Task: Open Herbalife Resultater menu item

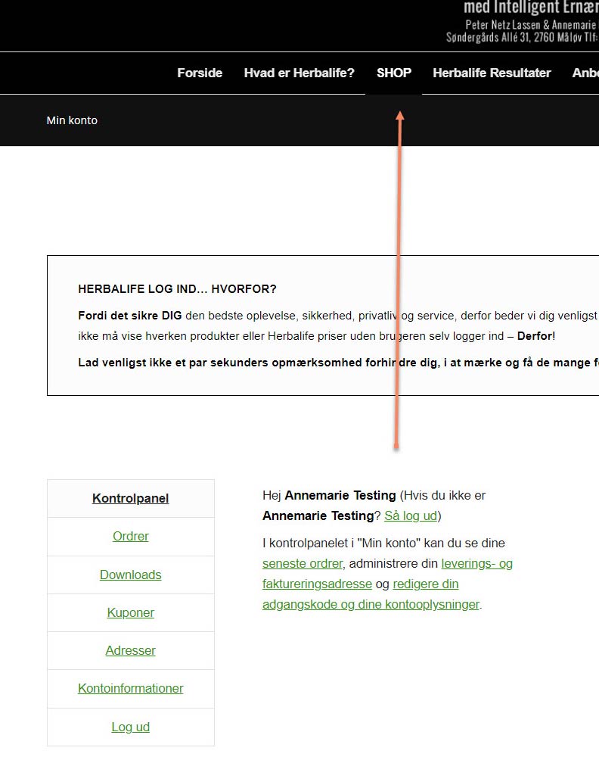Action: pyautogui.click(x=492, y=73)
